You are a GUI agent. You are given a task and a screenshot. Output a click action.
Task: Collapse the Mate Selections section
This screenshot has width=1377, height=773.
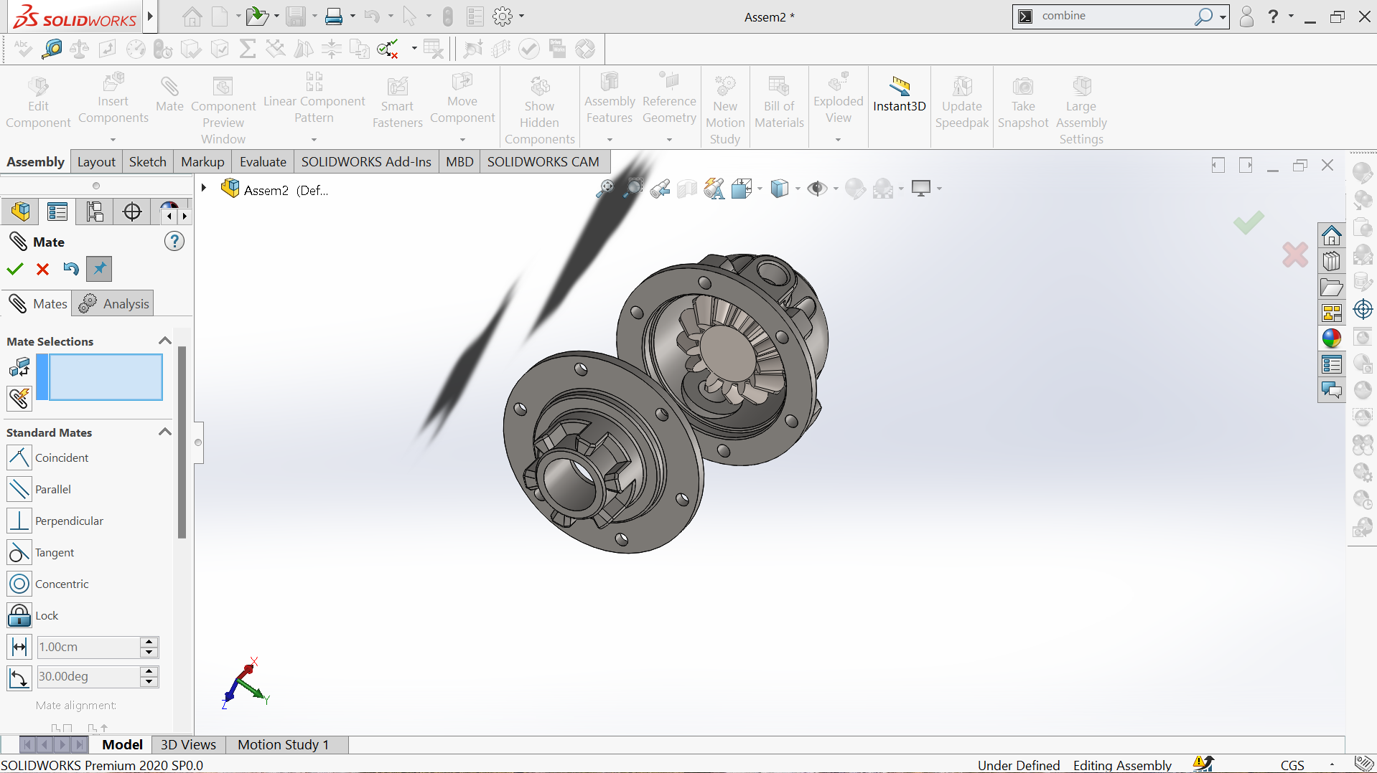tap(164, 341)
